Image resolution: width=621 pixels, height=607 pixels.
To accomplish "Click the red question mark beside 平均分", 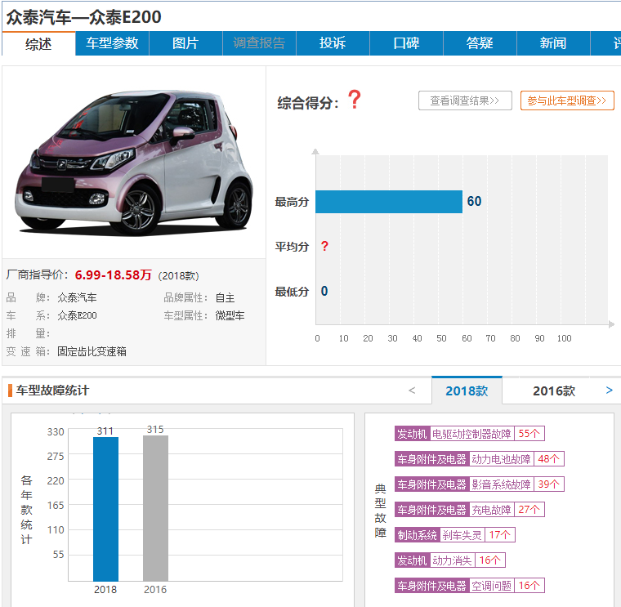I will pyautogui.click(x=324, y=246).
